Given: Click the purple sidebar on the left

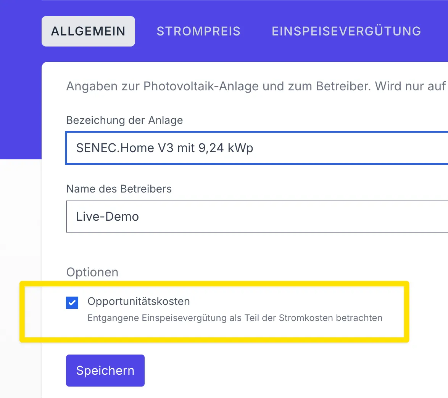Looking at the screenshot, I should point(21,95).
